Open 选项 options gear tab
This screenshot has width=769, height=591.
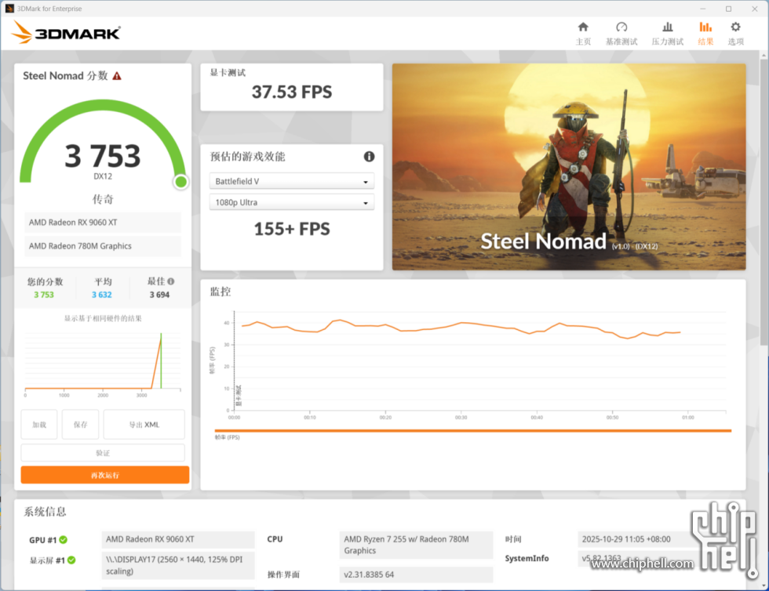coord(735,33)
